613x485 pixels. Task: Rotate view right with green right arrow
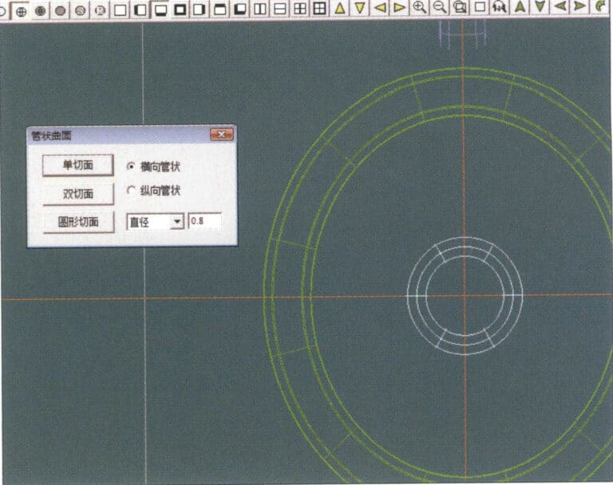(x=580, y=6)
